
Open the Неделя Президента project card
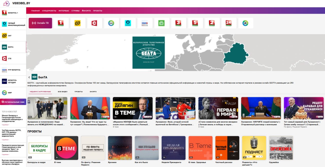(x=174, y=148)
